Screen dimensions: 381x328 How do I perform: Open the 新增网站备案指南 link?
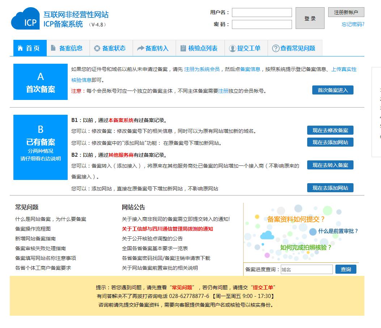point(35,239)
